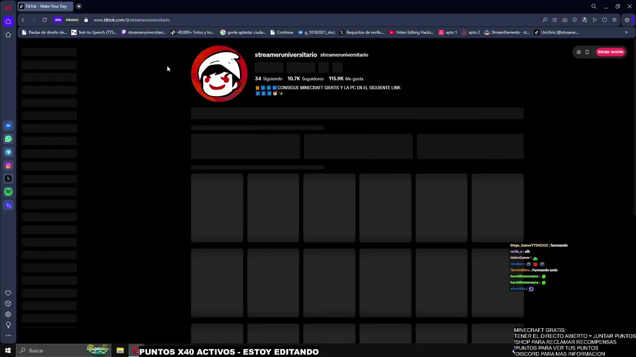The height and width of the screenshot is (357, 636).
Task: Open extensions cube in toolbar
Action: pos(627,20)
